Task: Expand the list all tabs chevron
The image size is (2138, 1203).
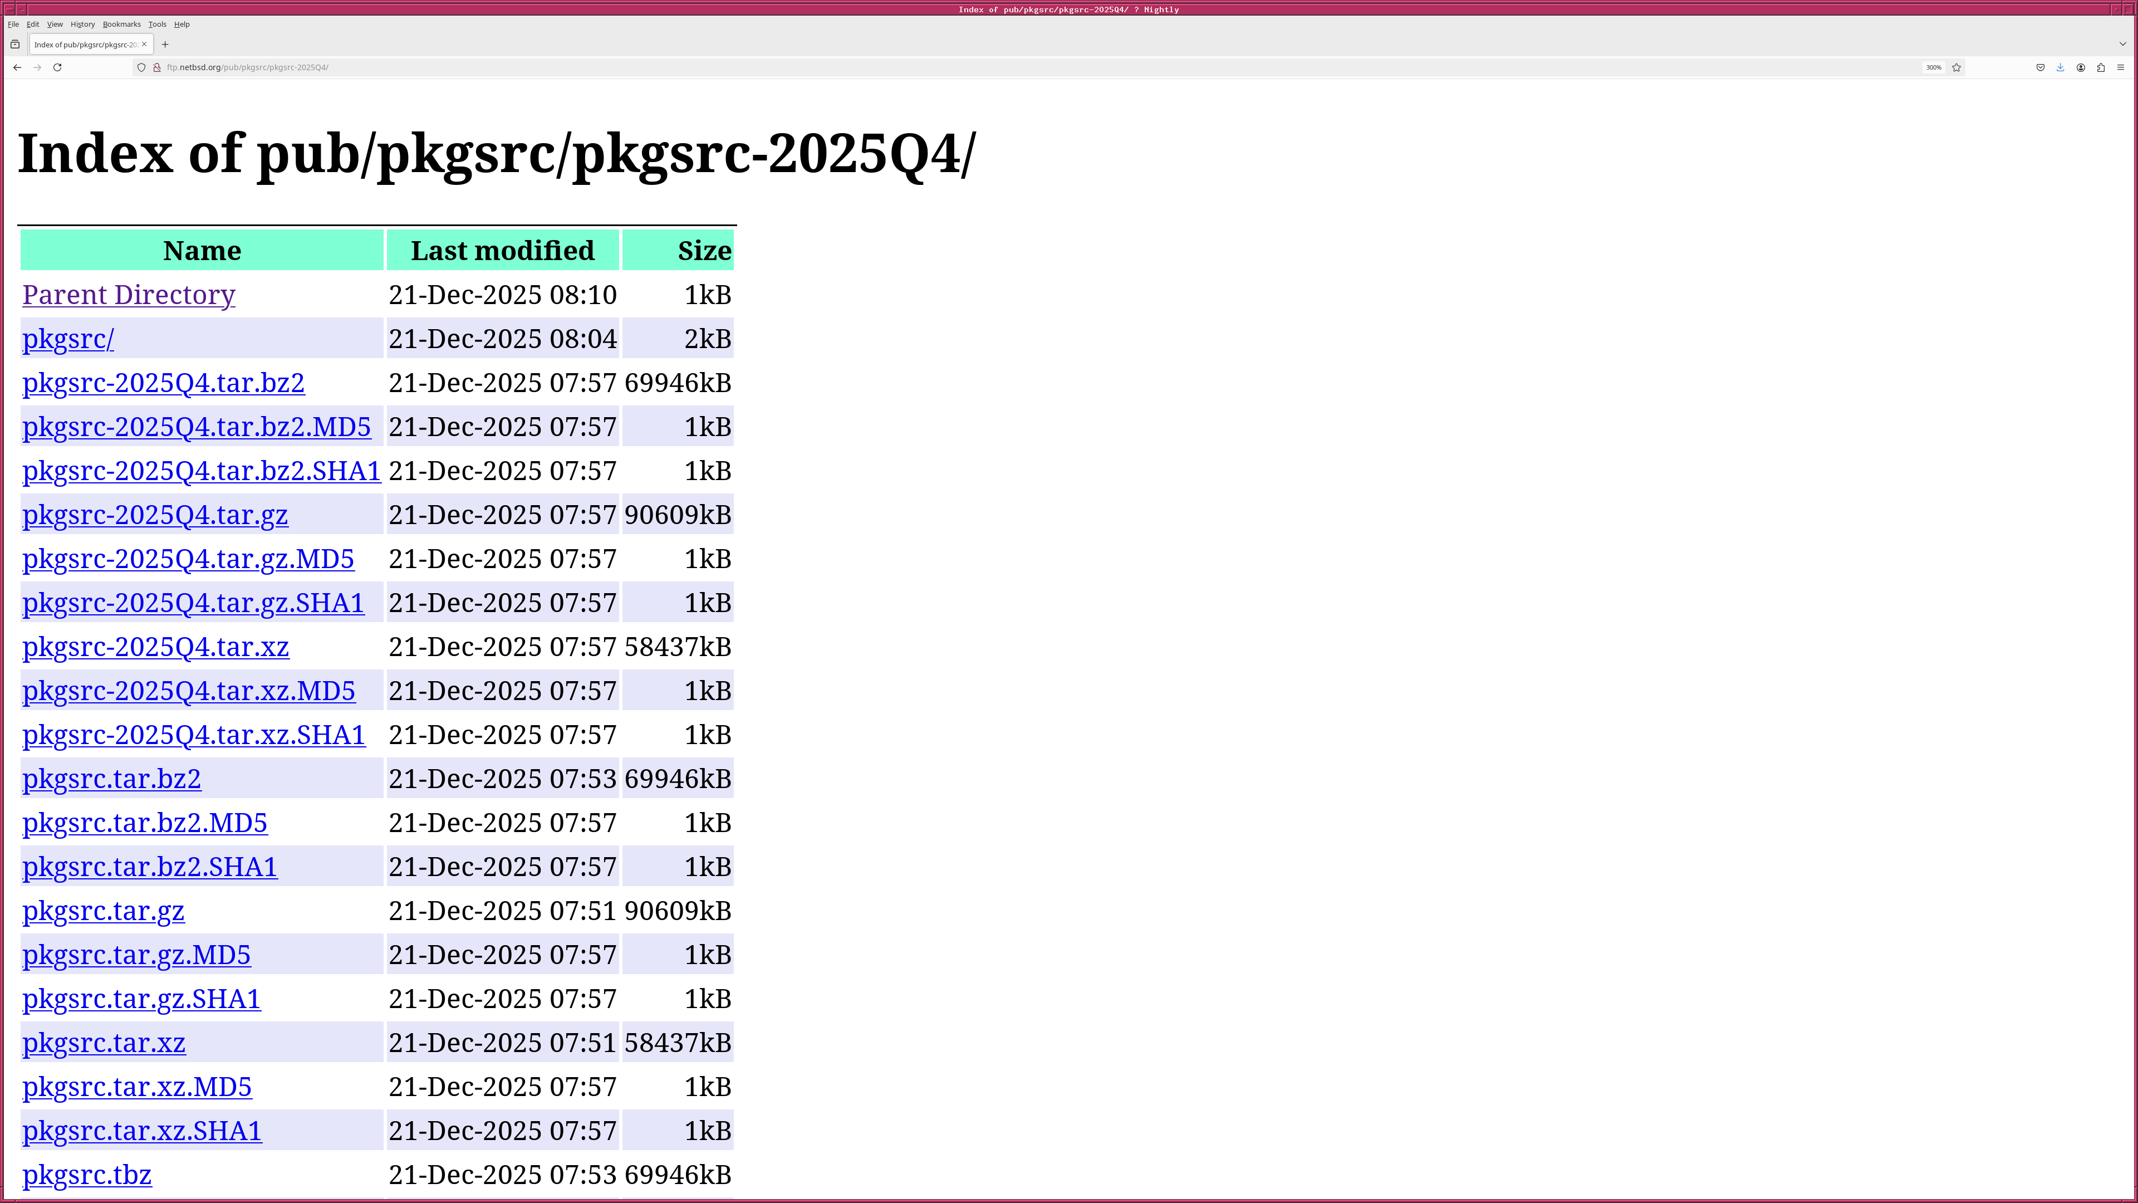Action: tap(2122, 45)
